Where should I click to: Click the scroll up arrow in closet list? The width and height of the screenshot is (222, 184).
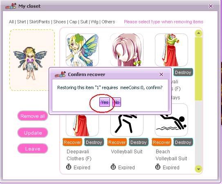click(x=199, y=33)
